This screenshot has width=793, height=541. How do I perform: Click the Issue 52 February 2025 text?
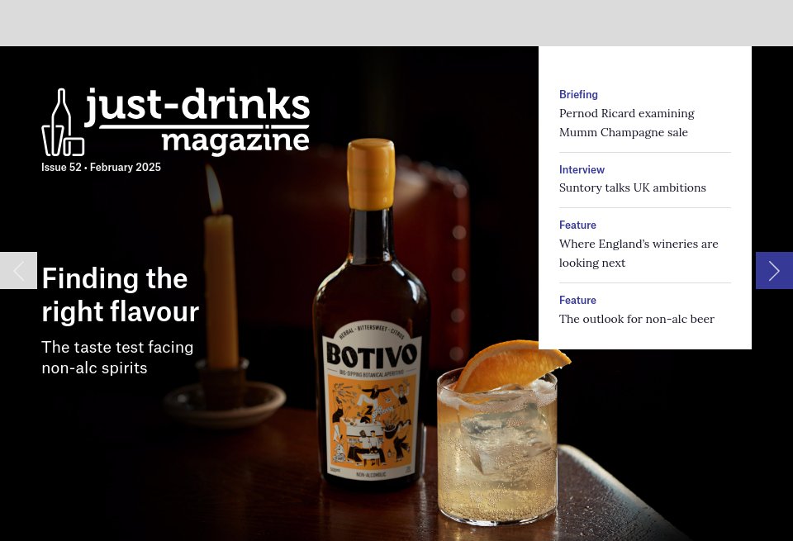(x=101, y=167)
